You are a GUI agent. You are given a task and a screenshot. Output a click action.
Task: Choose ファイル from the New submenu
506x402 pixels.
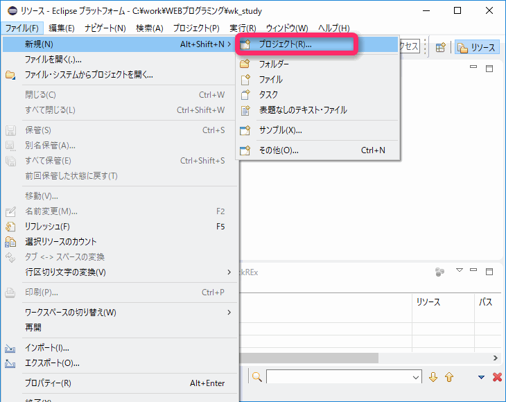317,80
